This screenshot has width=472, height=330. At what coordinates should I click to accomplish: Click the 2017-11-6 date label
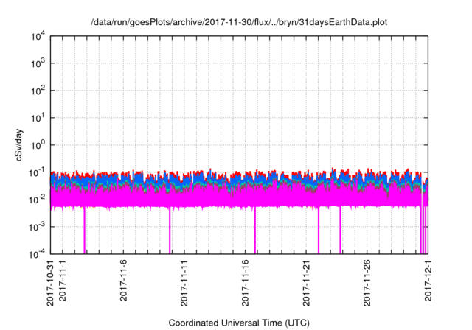click(x=123, y=280)
